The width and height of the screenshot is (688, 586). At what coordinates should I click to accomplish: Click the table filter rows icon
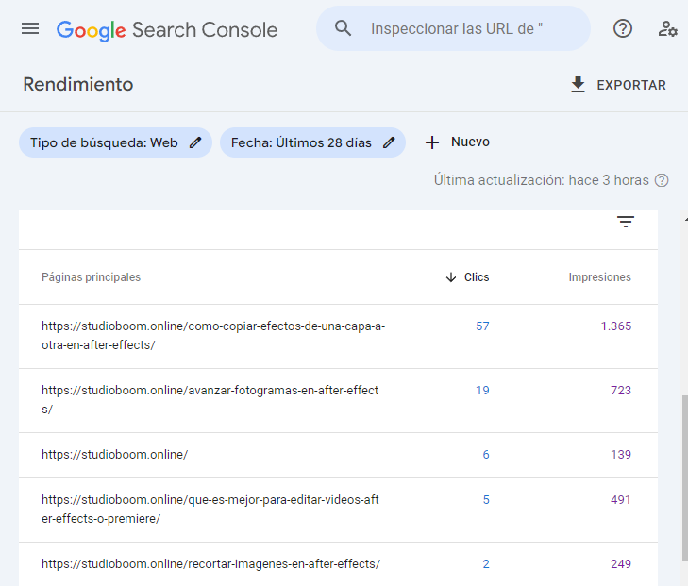(626, 222)
